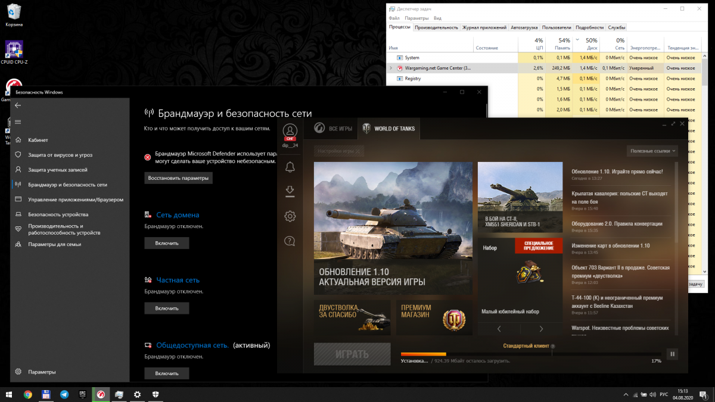Click the Telegram icon in taskbar
Viewport: 715px width, 402px height.
click(64, 394)
